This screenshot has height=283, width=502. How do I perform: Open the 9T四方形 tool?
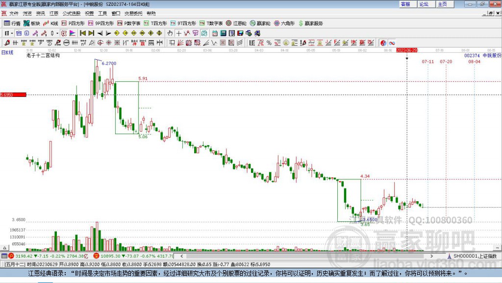coord(183,24)
